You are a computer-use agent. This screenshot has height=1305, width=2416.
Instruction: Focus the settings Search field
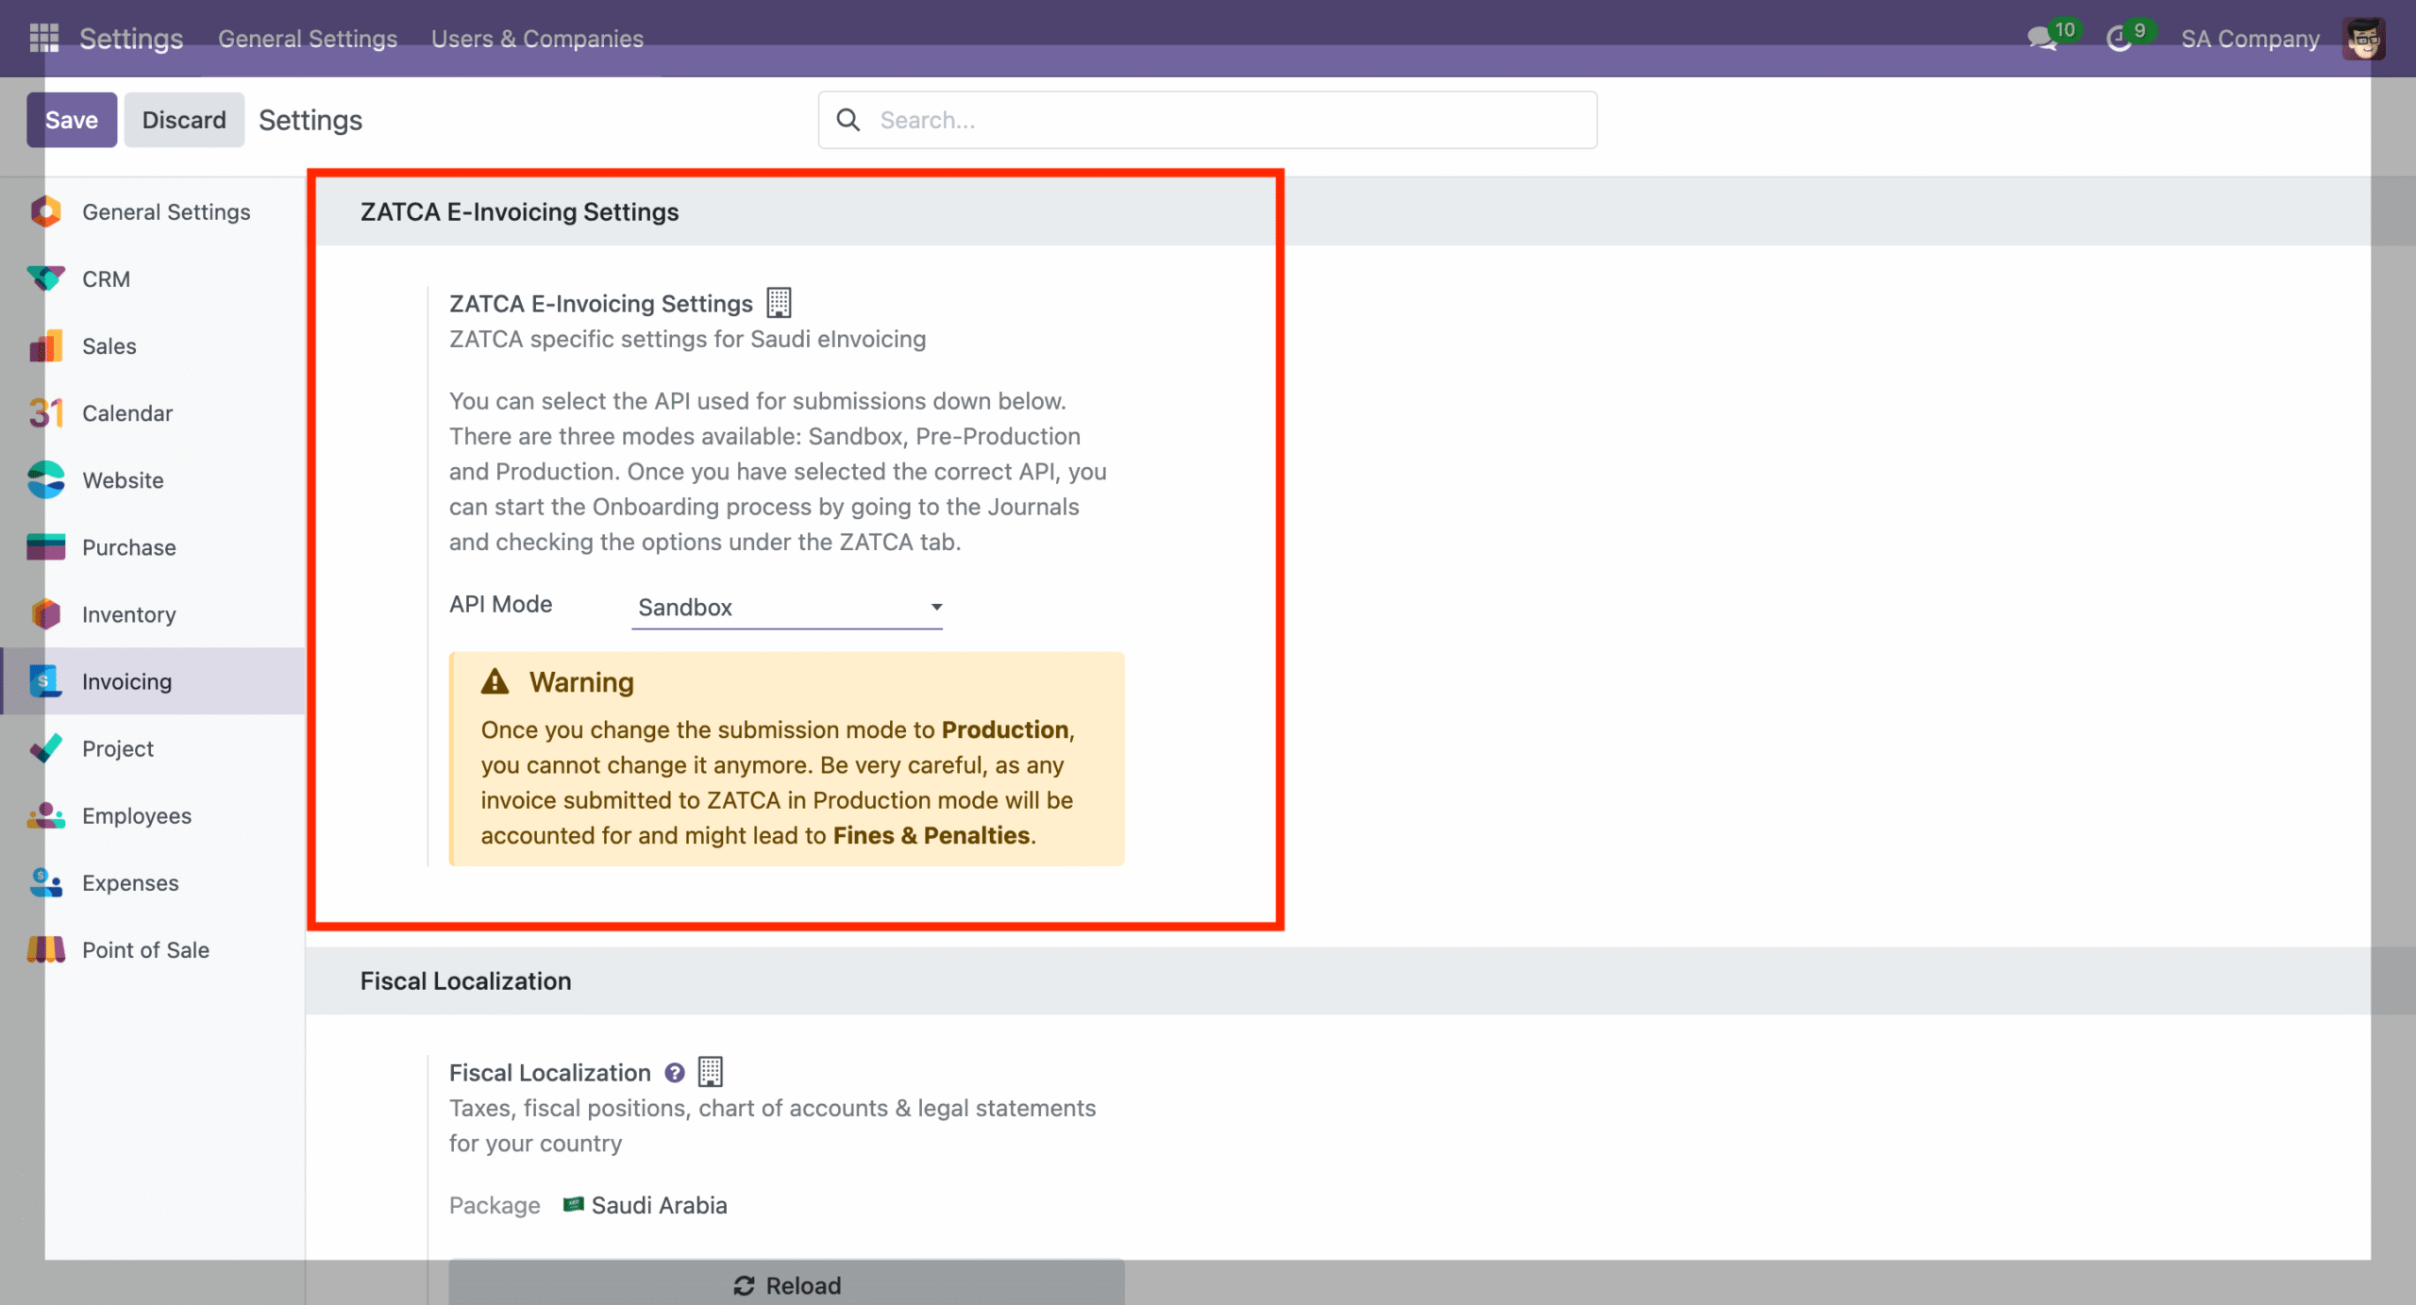1227,120
